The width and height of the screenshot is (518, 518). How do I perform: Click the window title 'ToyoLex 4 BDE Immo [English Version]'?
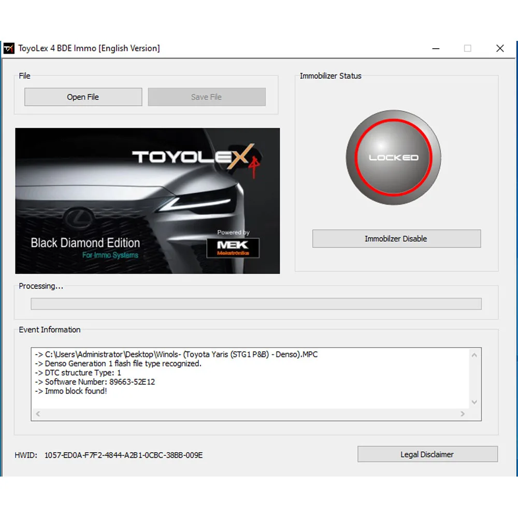(89, 48)
